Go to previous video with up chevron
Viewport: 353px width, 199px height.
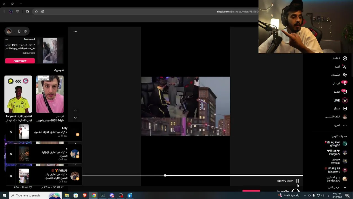(75, 110)
